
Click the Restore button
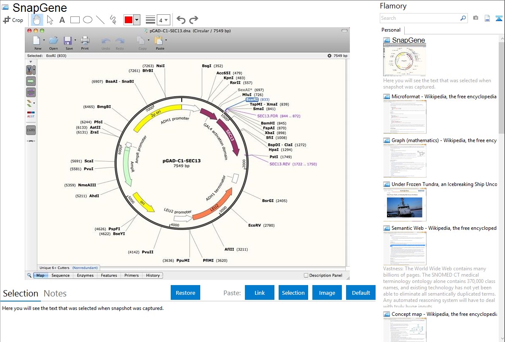pyautogui.click(x=185, y=292)
